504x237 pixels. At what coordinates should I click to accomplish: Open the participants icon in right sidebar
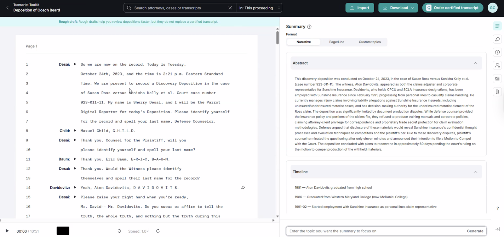[497, 65]
